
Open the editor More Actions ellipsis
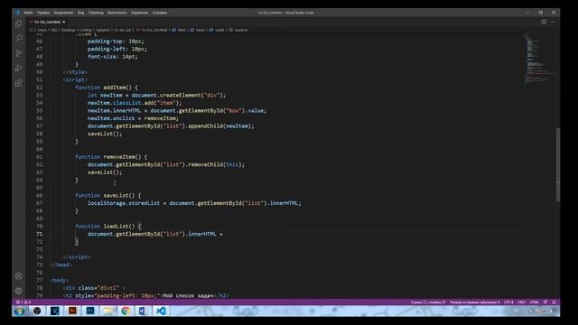[553, 22]
